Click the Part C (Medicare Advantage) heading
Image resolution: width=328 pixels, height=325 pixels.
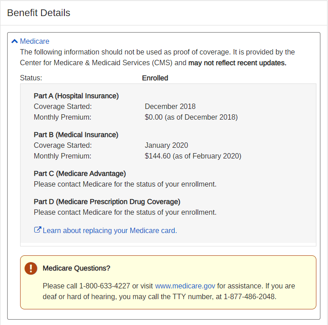coord(80,173)
